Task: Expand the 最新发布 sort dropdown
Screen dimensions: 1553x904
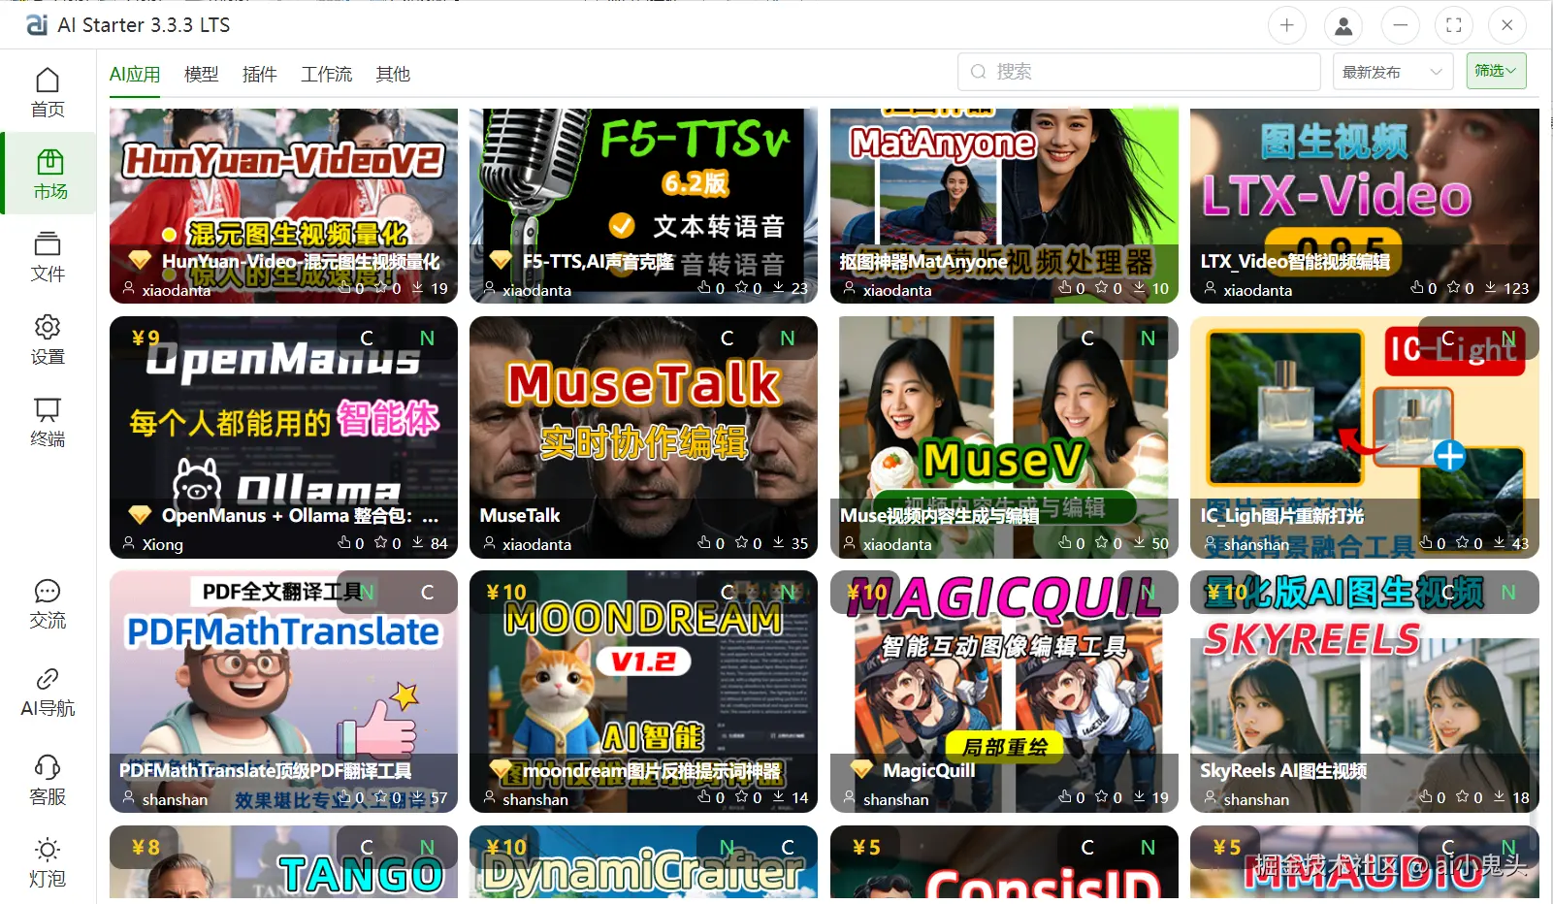Action: (x=1393, y=72)
